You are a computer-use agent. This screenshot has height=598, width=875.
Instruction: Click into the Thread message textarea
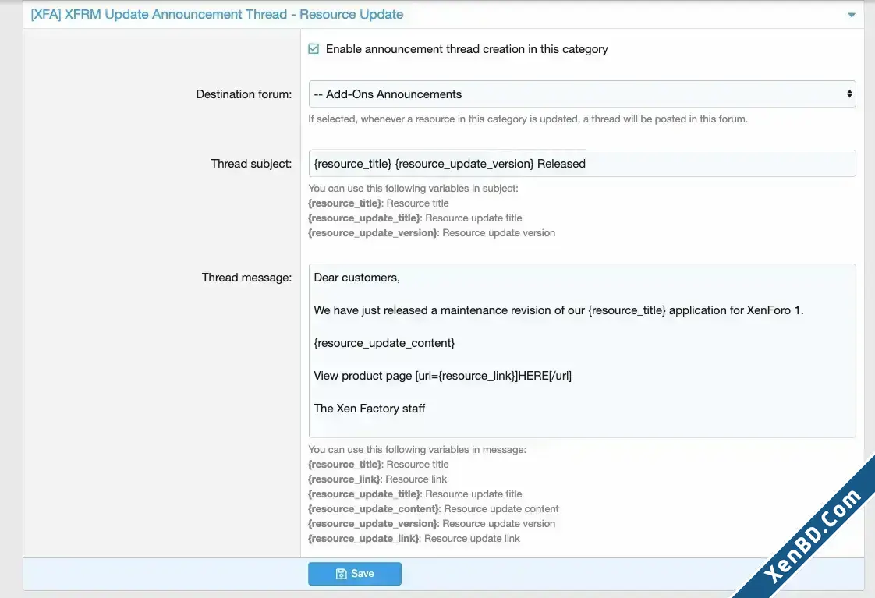[x=582, y=351]
